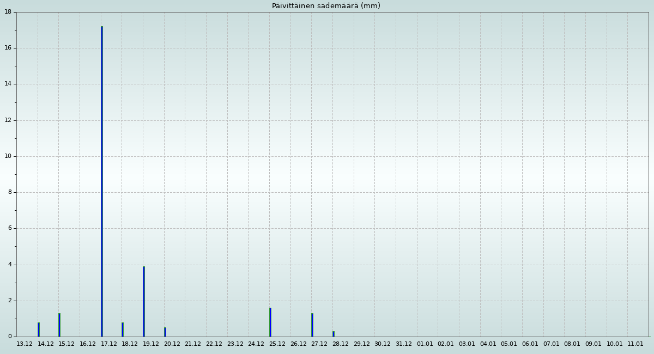Select the bar between 14.12 and 15.12 labels
The width and height of the screenshot is (654, 354).
[59, 325]
